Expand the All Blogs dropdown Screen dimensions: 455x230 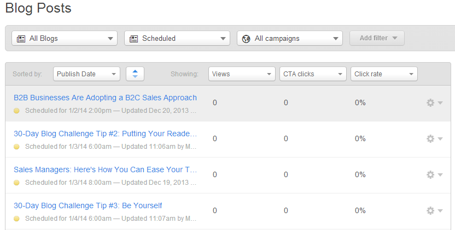(x=65, y=39)
